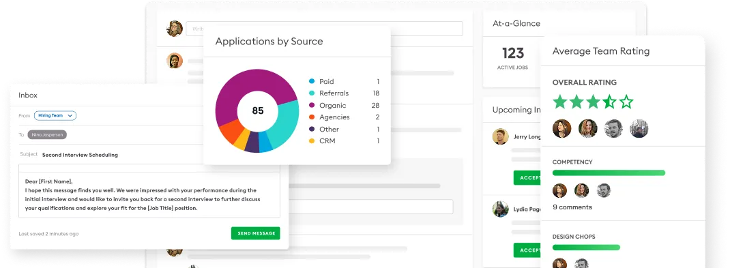Screen dimensions: 730x268
Task: Click the teal Referrals donut segment
Action: [x=285, y=122]
